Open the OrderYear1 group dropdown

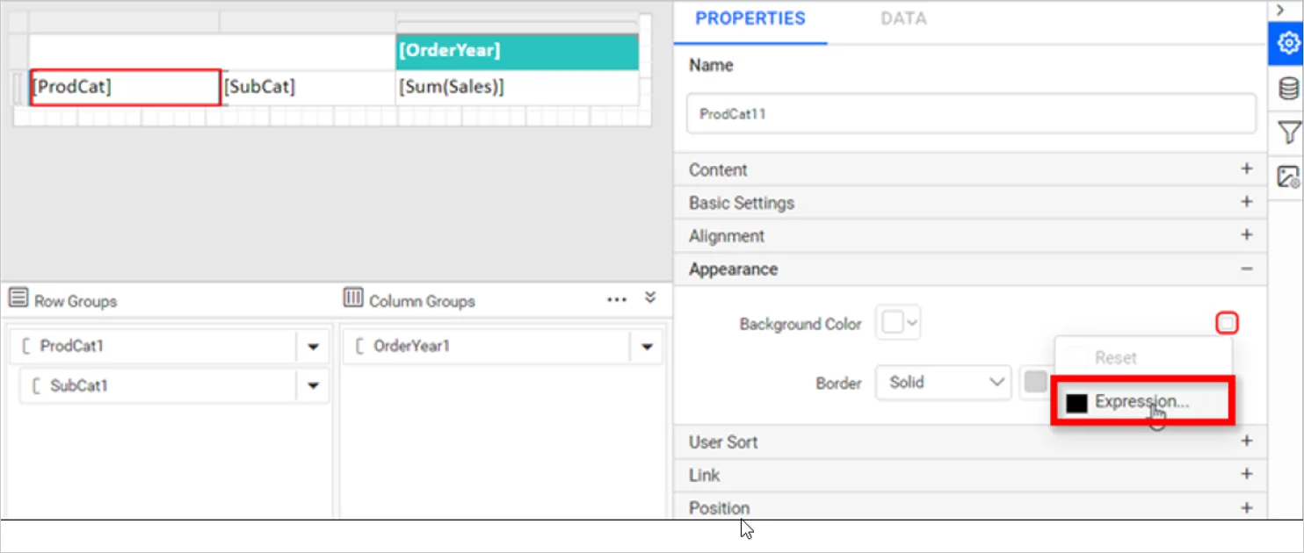(647, 346)
